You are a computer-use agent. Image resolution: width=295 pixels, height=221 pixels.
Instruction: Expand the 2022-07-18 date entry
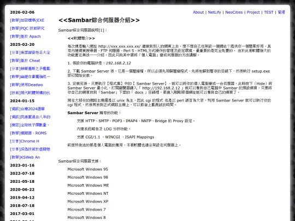click(x=22, y=174)
